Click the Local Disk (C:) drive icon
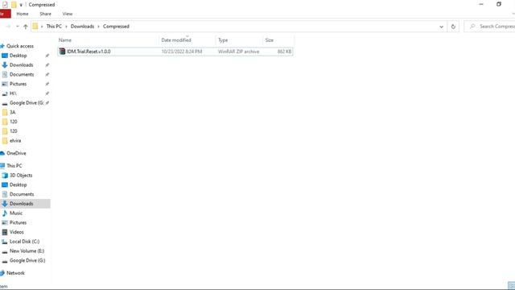 click(5, 242)
